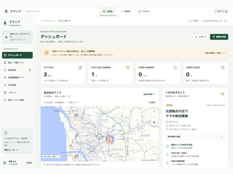The image size is (233, 174).
Task: Zoom in on the map with plus button
Action: point(154,111)
